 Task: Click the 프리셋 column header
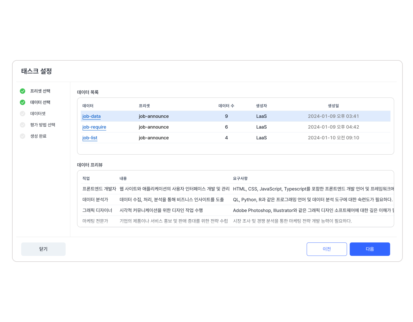click(x=144, y=106)
